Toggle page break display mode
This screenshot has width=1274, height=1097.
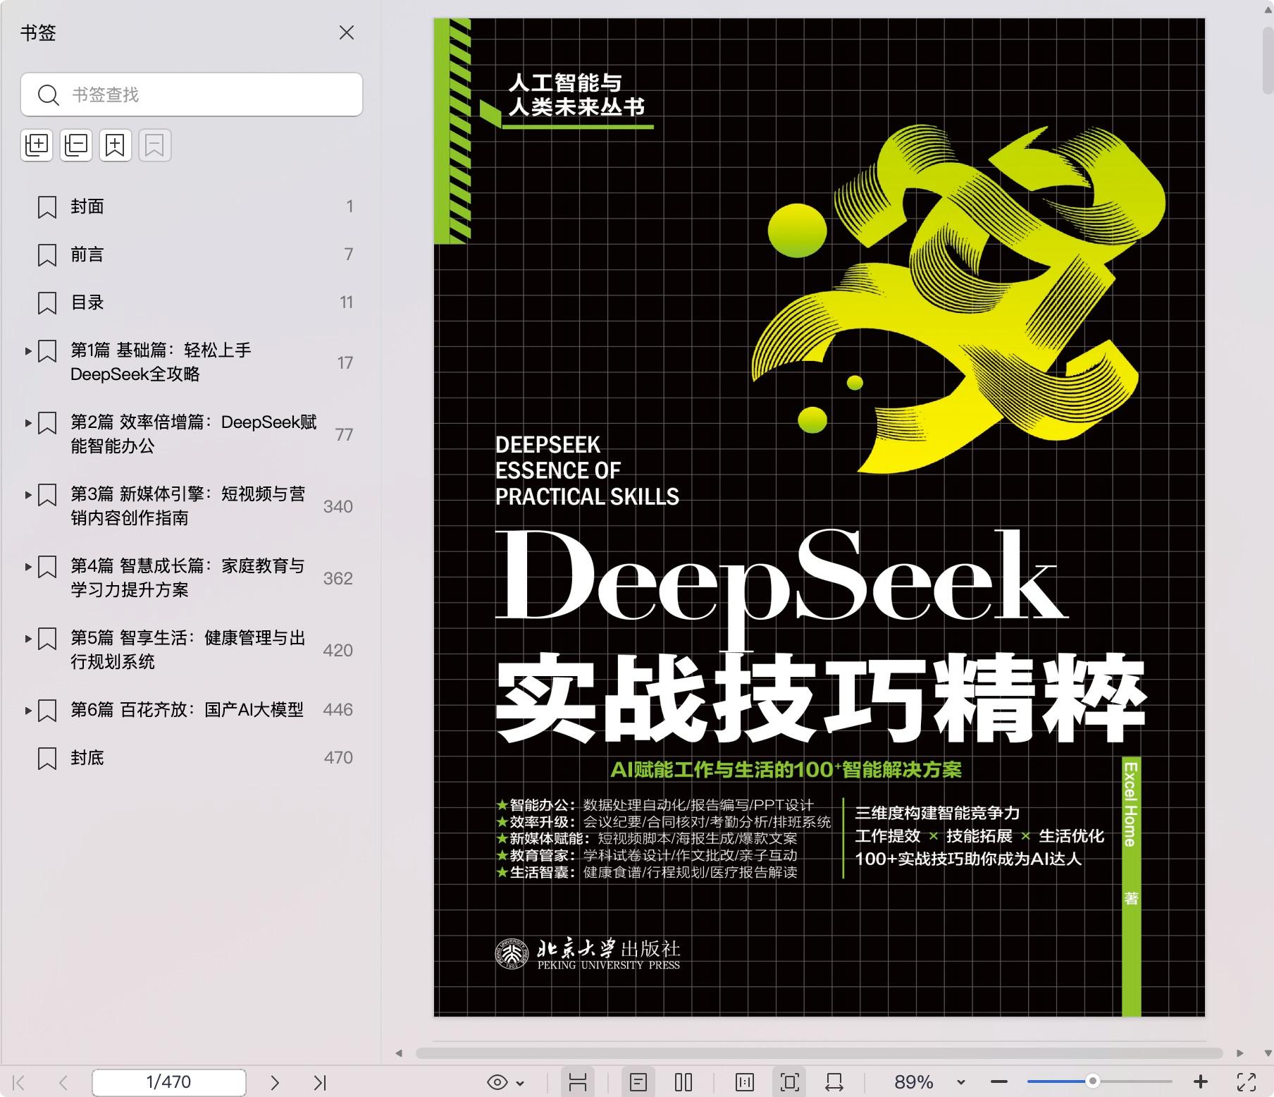pyautogui.click(x=578, y=1082)
